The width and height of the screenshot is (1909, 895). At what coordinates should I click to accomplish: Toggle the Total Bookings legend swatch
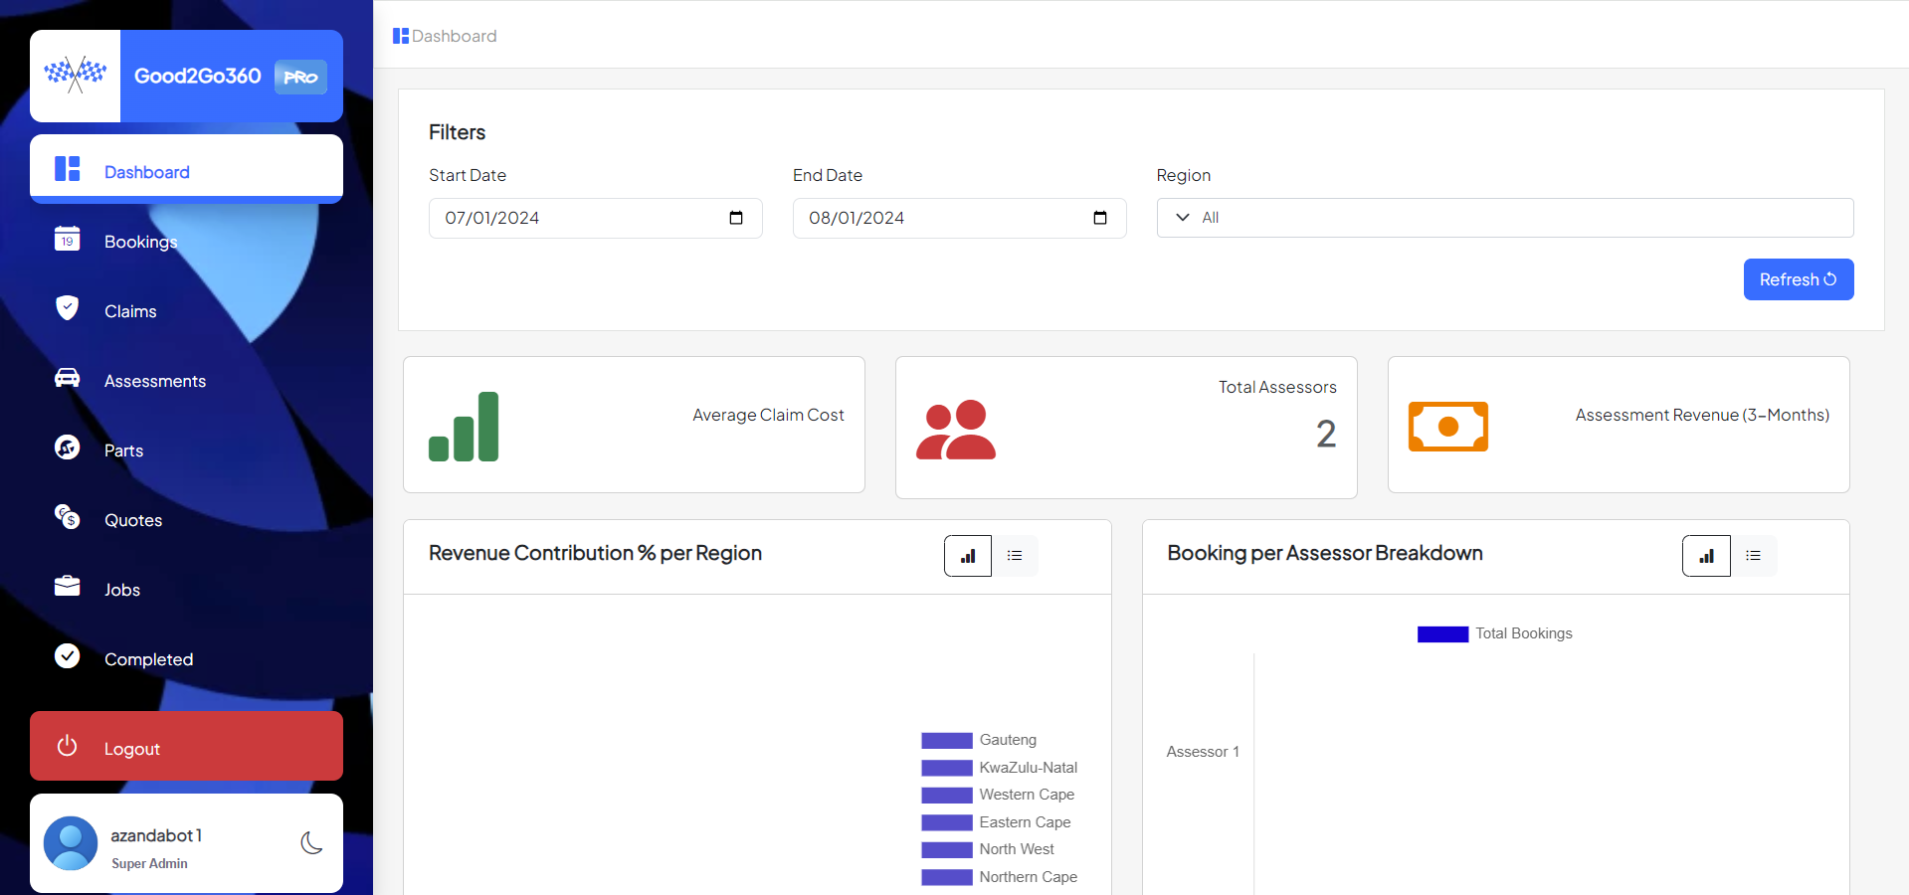1442,634
